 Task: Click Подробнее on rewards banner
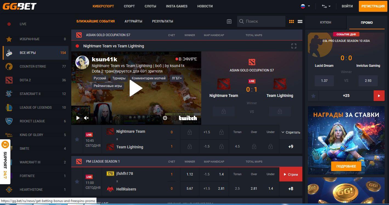tap(346, 166)
